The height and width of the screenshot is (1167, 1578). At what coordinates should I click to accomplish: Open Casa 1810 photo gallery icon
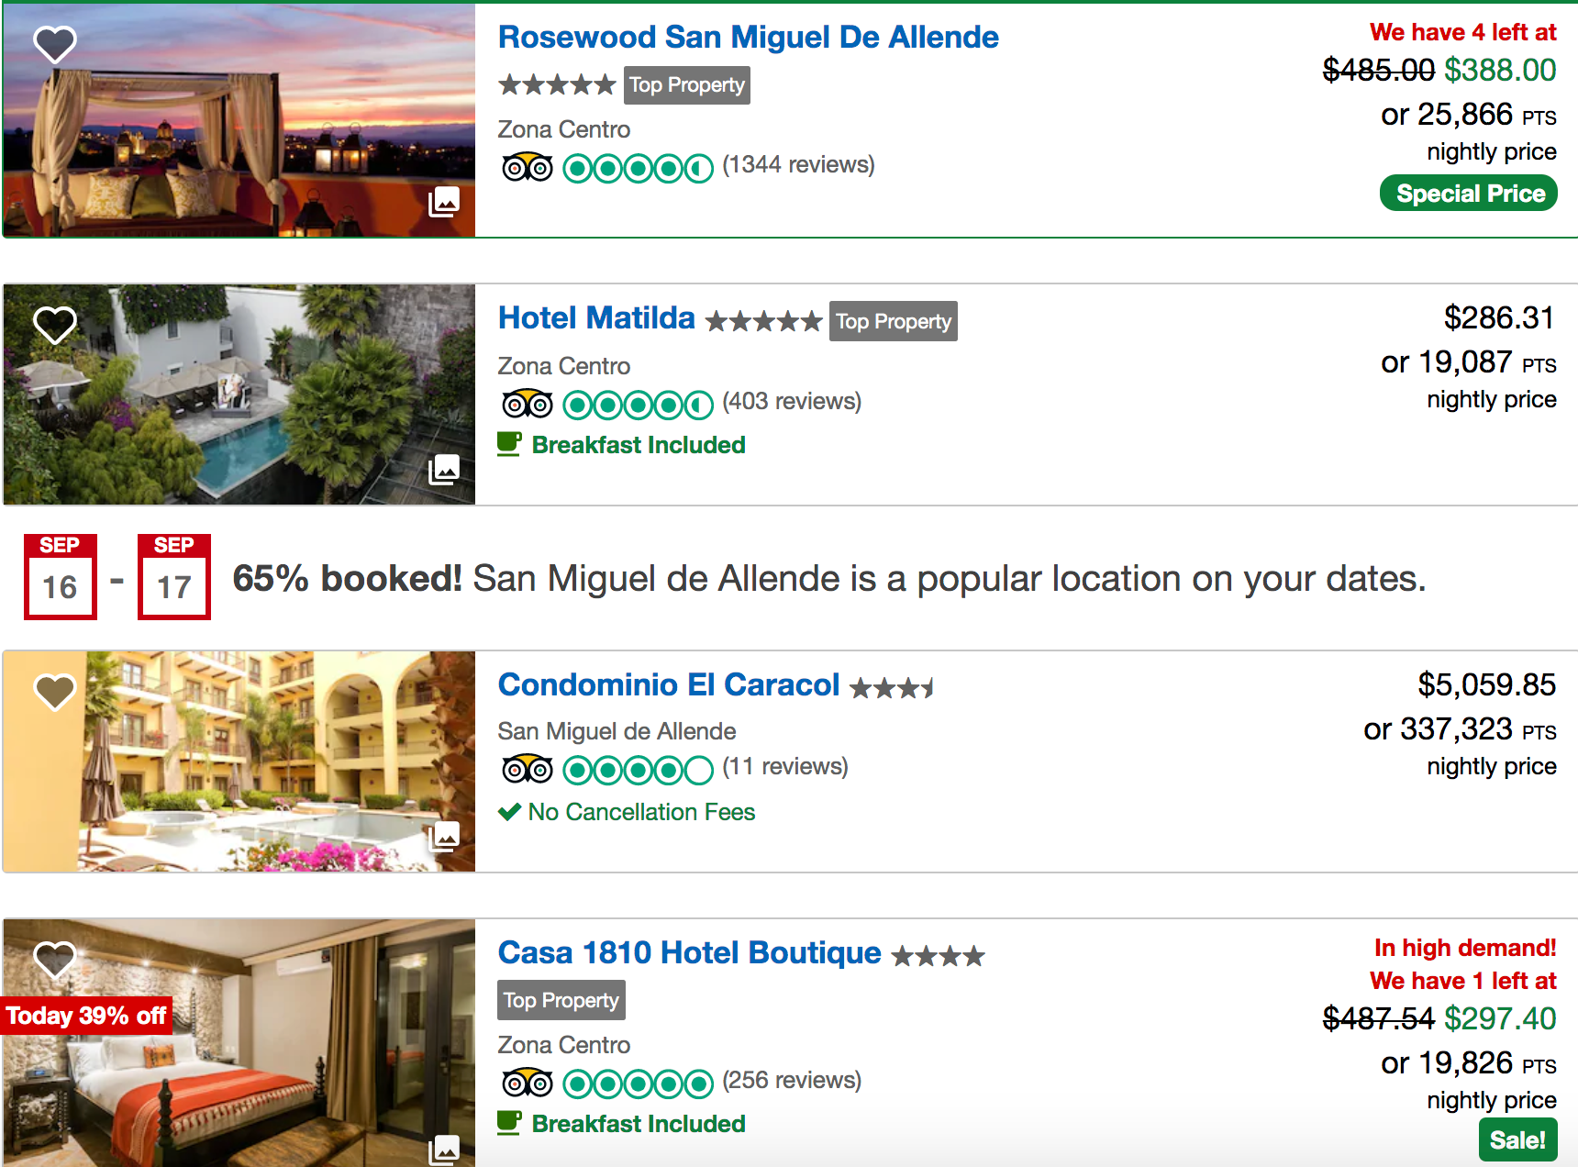tap(444, 1149)
